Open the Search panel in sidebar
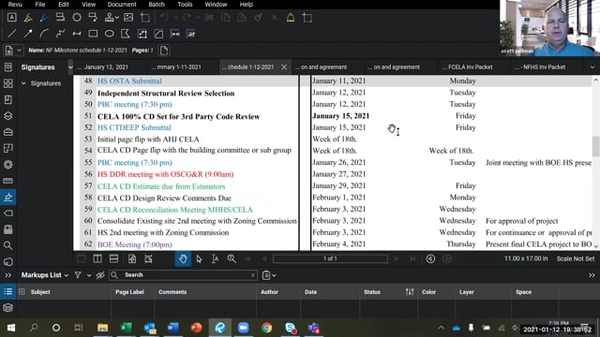Viewport: 600px width, 337px height. 8,245
